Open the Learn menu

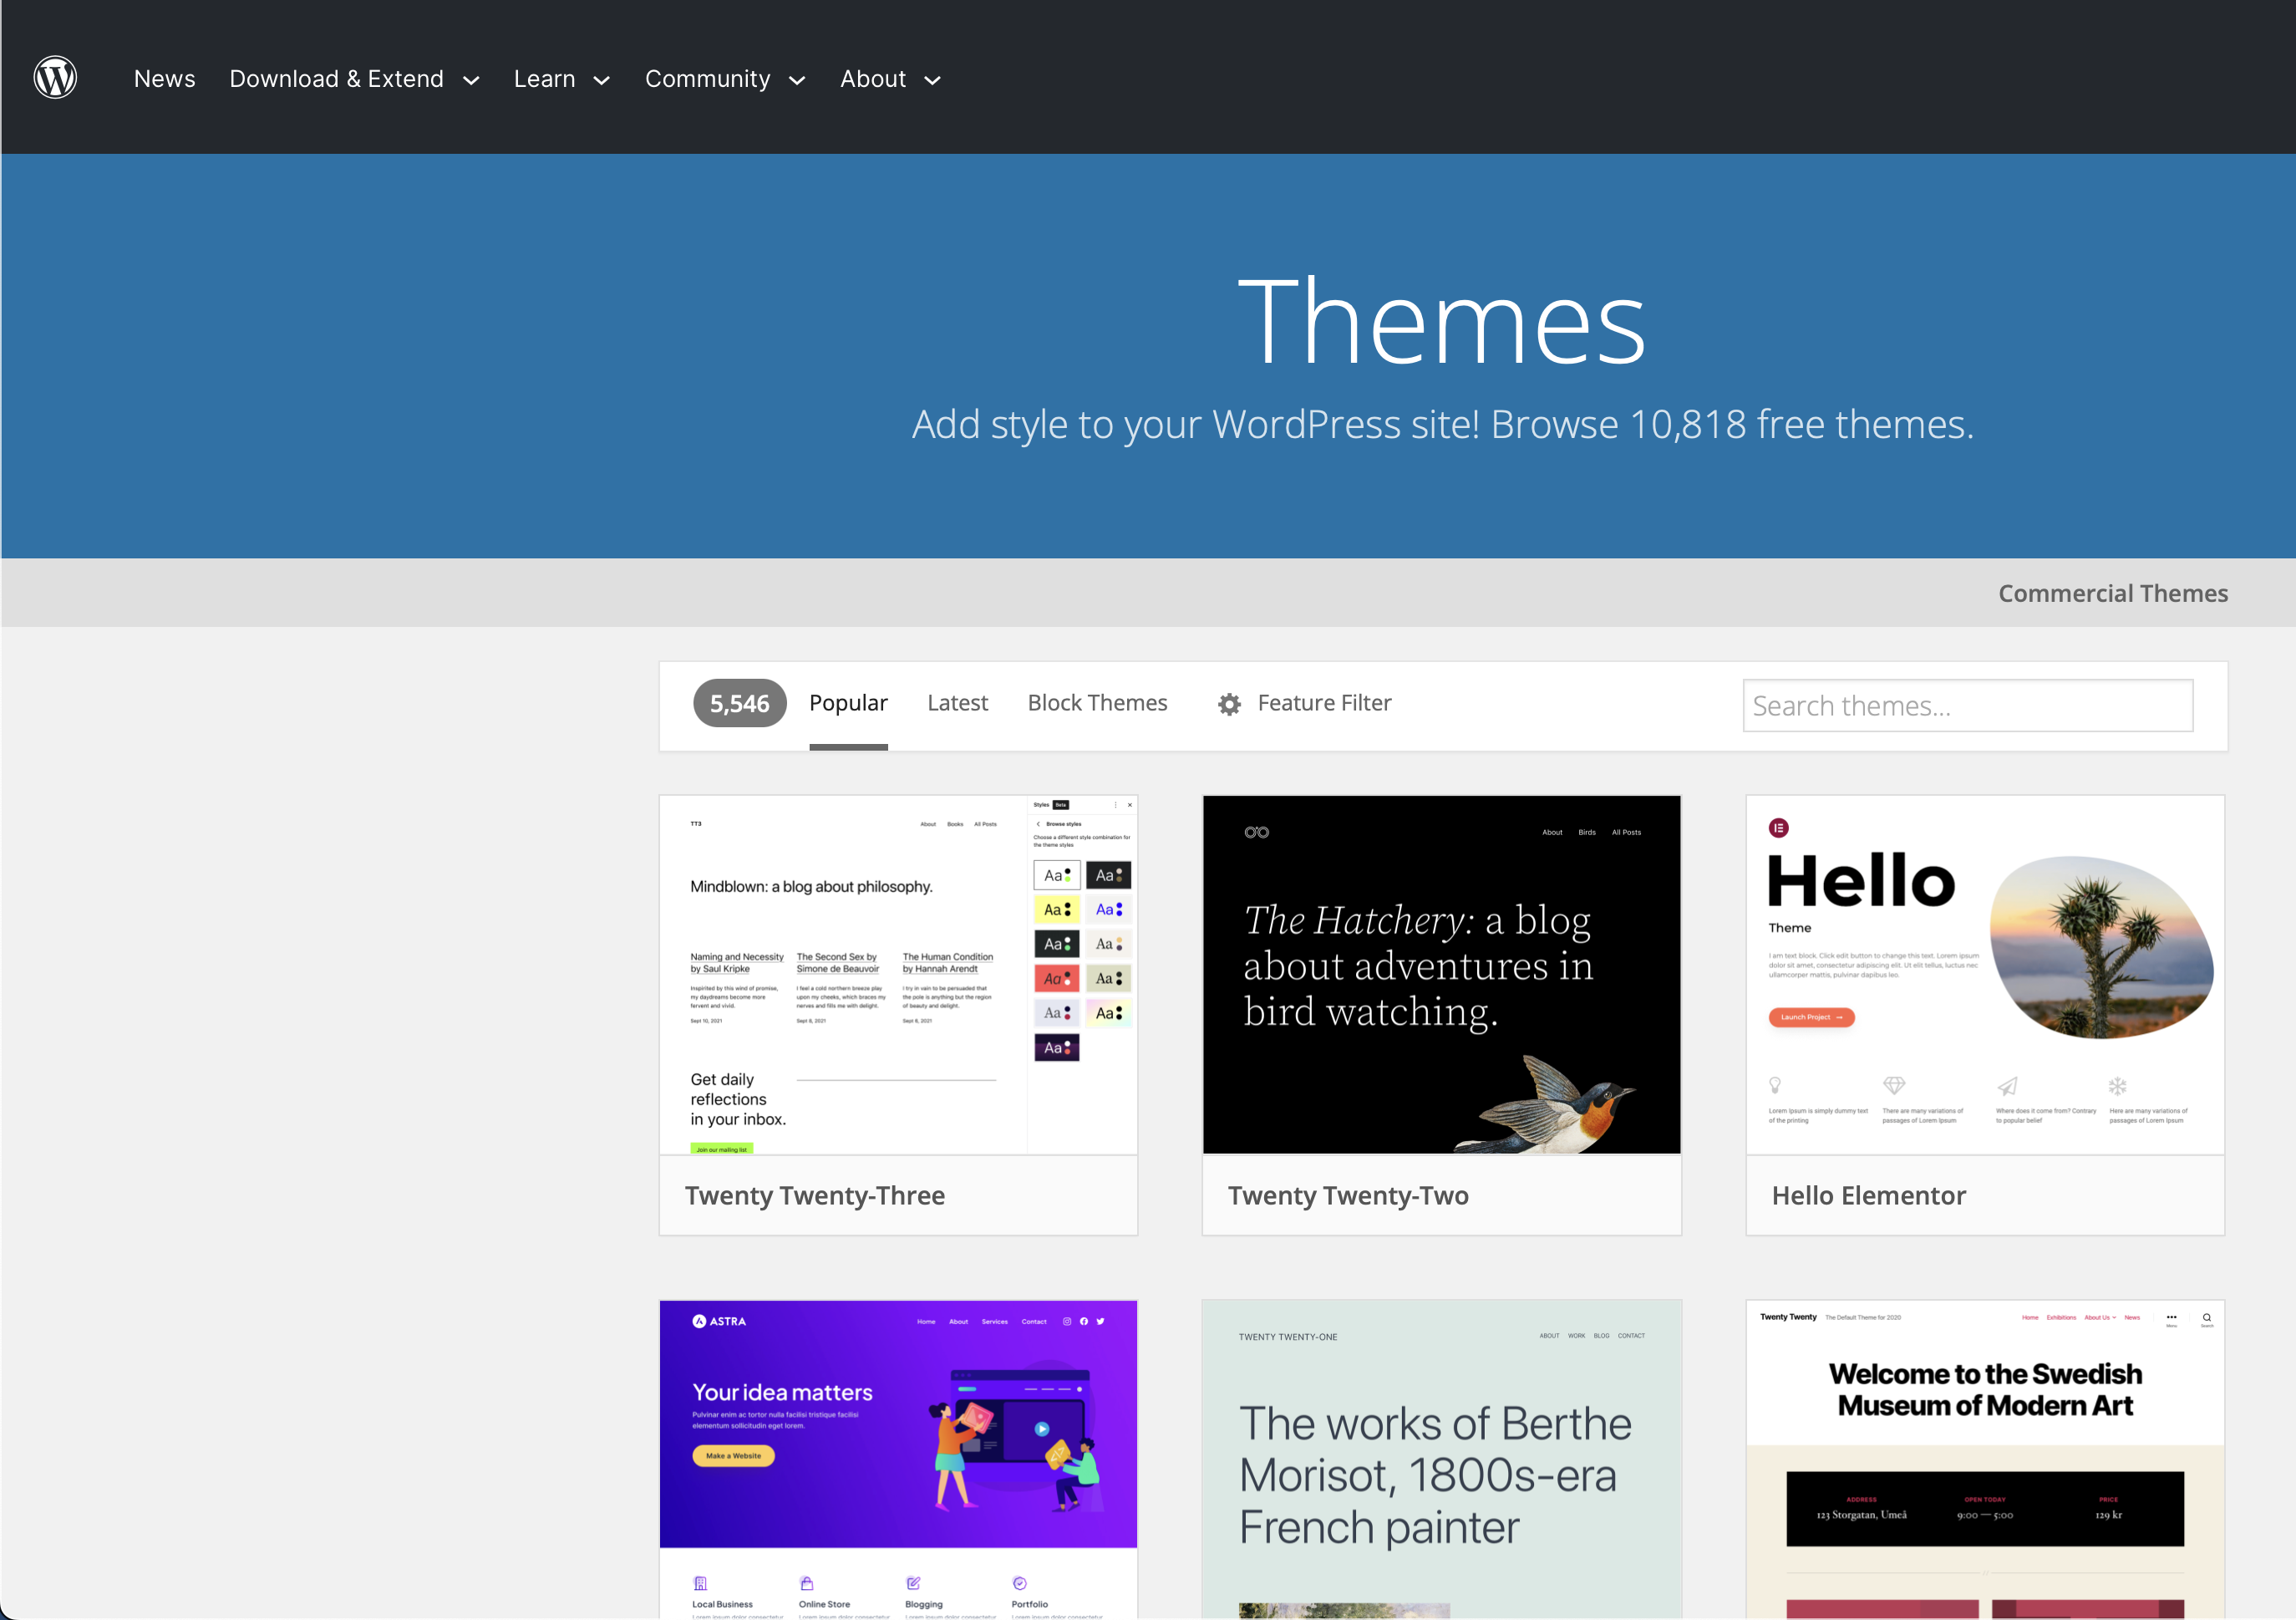(544, 79)
